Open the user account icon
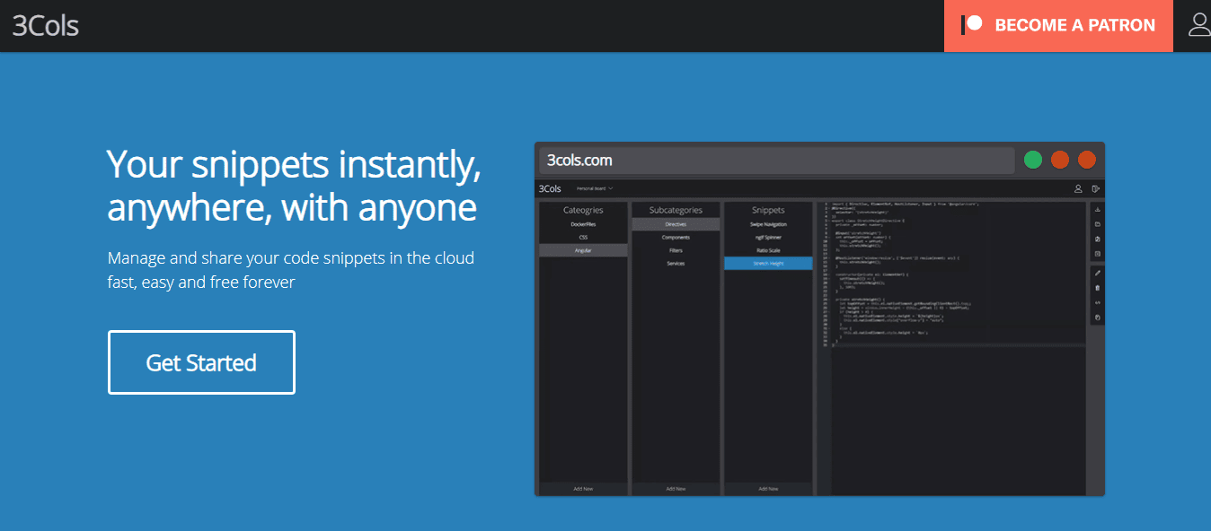 [1199, 24]
